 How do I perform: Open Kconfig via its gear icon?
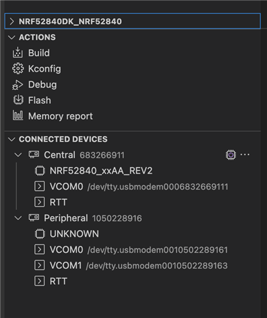(x=18, y=69)
